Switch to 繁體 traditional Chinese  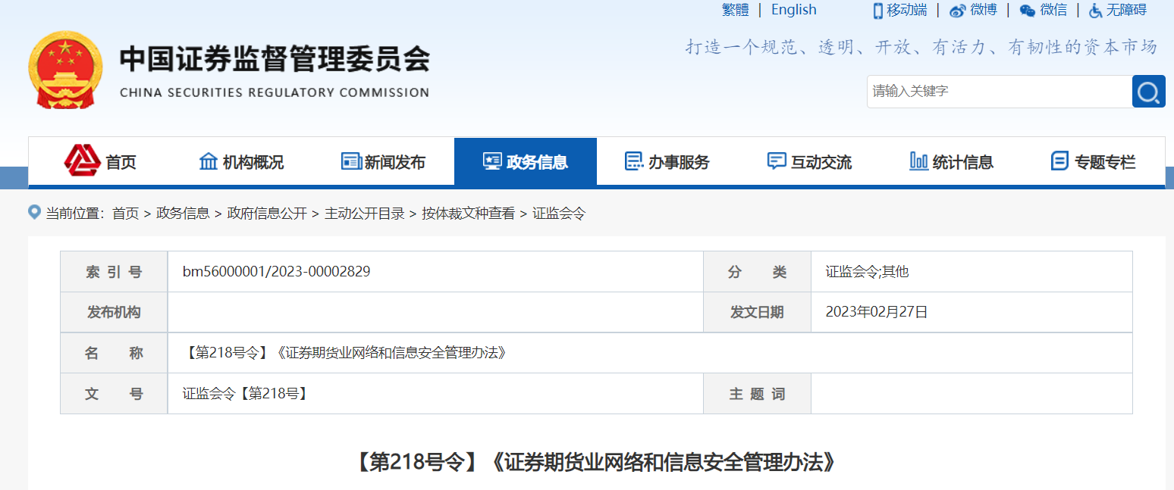[736, 10]
